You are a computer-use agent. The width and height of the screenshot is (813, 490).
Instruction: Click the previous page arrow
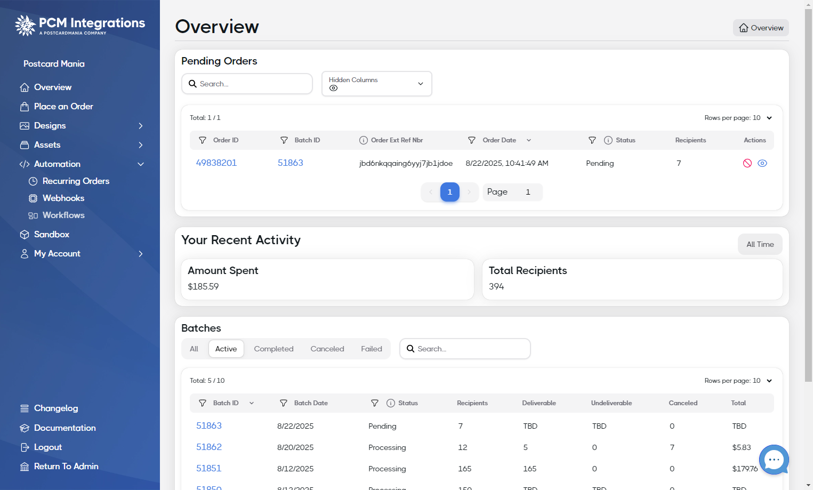tap(431, 192)
